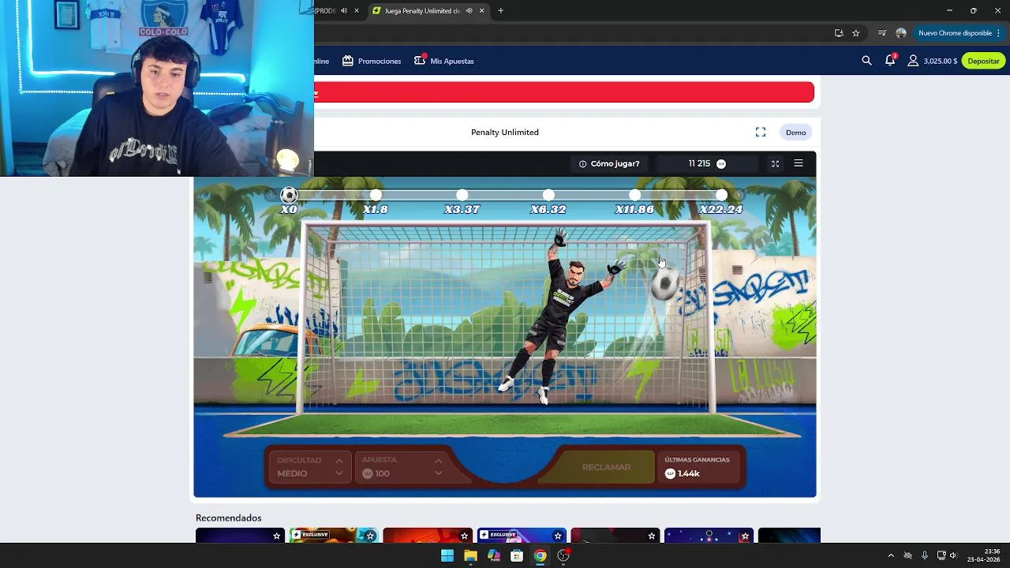Mute the Juega Penalty Unlimited tab audio
Image resolution: width=1010 pixels, height=568 pixels.
tap(469, 10)
